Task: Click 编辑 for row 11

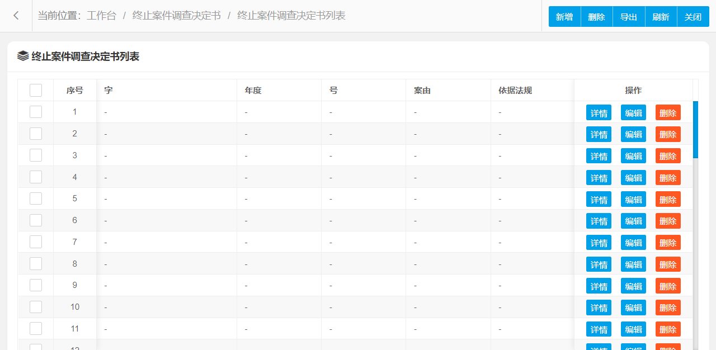Action: [633, 329]
